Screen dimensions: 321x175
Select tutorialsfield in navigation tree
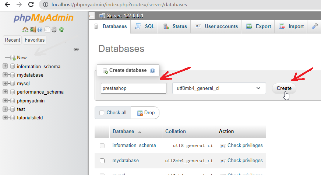[30, 118]
